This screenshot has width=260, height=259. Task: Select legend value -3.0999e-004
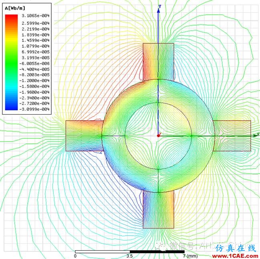pyautogui.click(x=34, y=109)
